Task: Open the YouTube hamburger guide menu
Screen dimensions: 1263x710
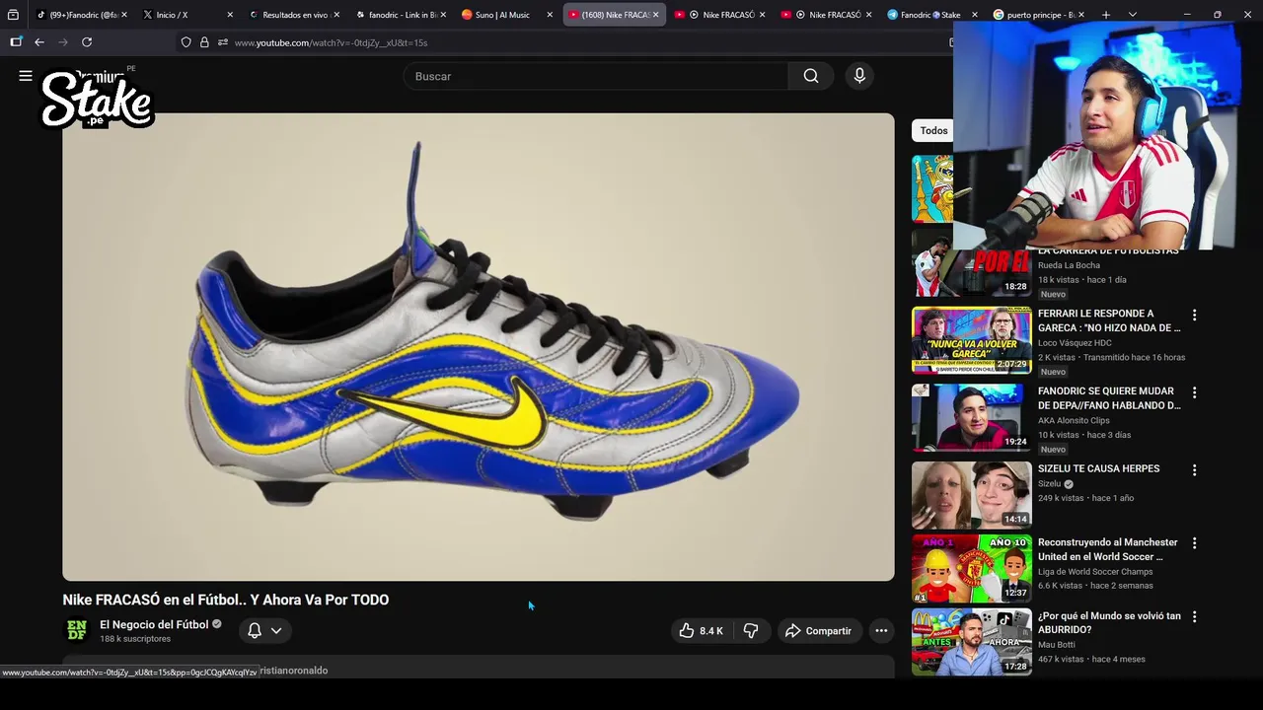Action: point(26,76)
